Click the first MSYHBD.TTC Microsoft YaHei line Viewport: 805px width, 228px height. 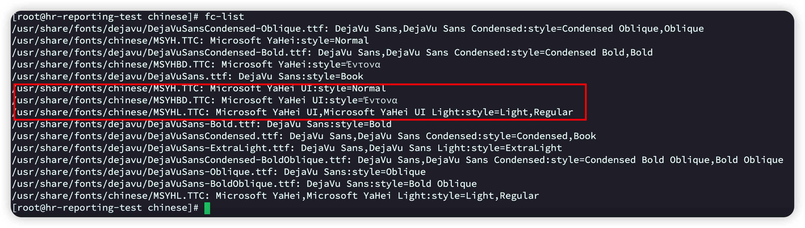196,64
